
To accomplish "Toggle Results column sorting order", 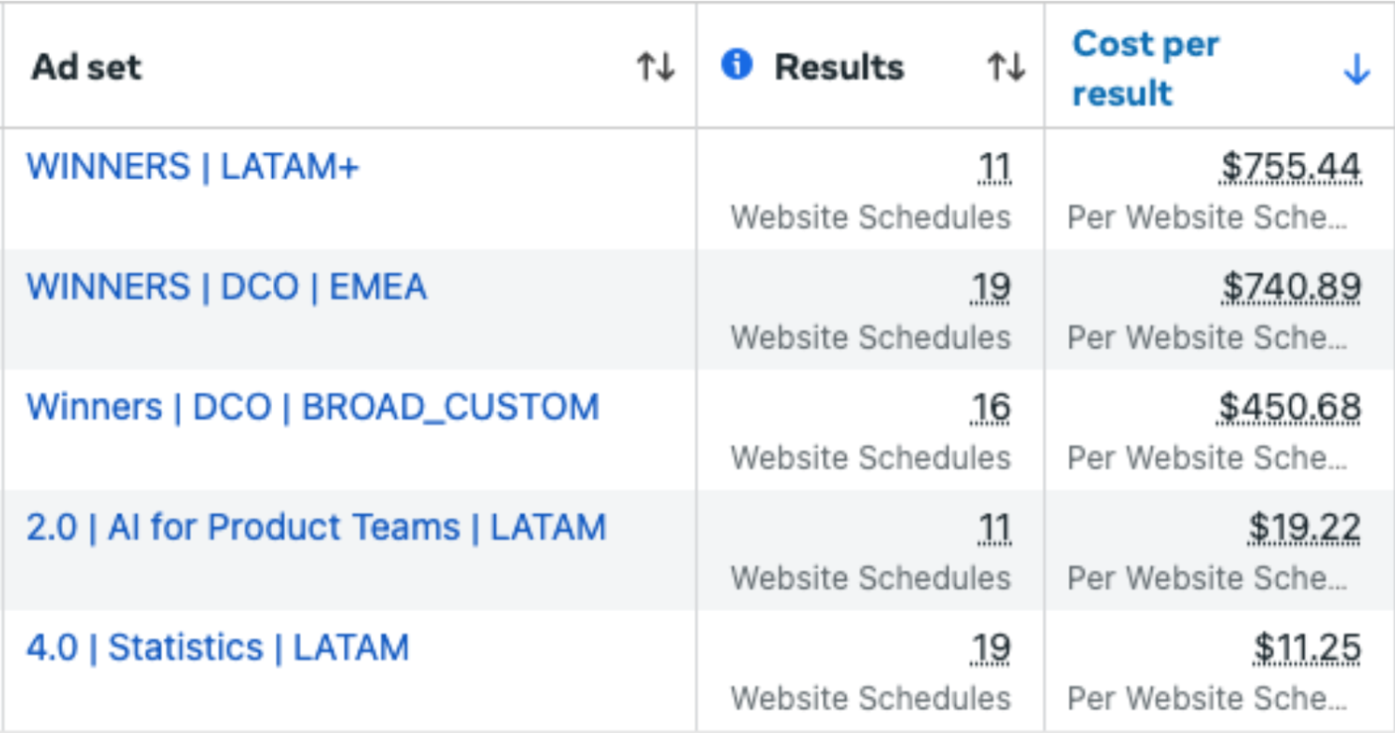I will pos(1008,66).
